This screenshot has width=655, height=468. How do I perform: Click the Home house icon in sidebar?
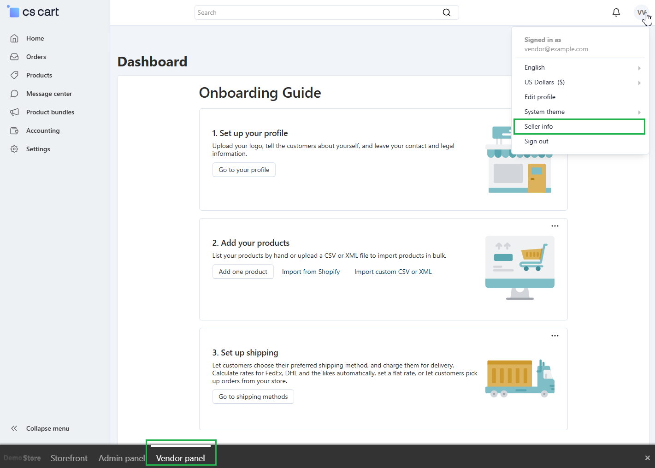click(14, 38)
